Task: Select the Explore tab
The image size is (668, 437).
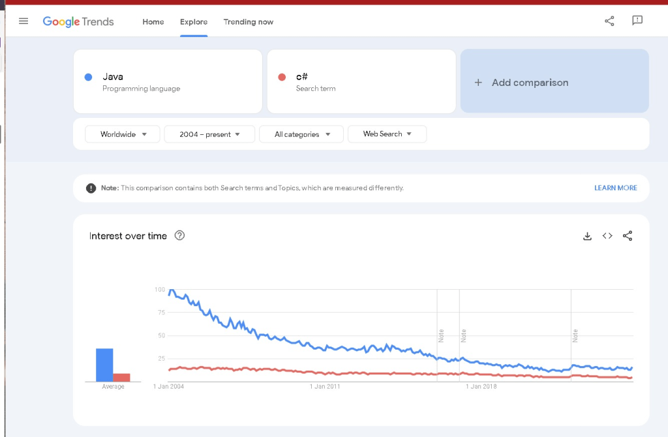Action: tap(193, 21)
